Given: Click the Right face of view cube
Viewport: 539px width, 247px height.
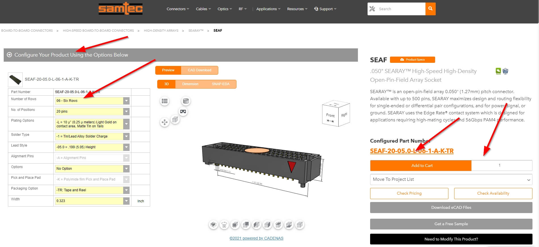Looking at the screenshot, I should pyautogui.click(x=344, y=115).
